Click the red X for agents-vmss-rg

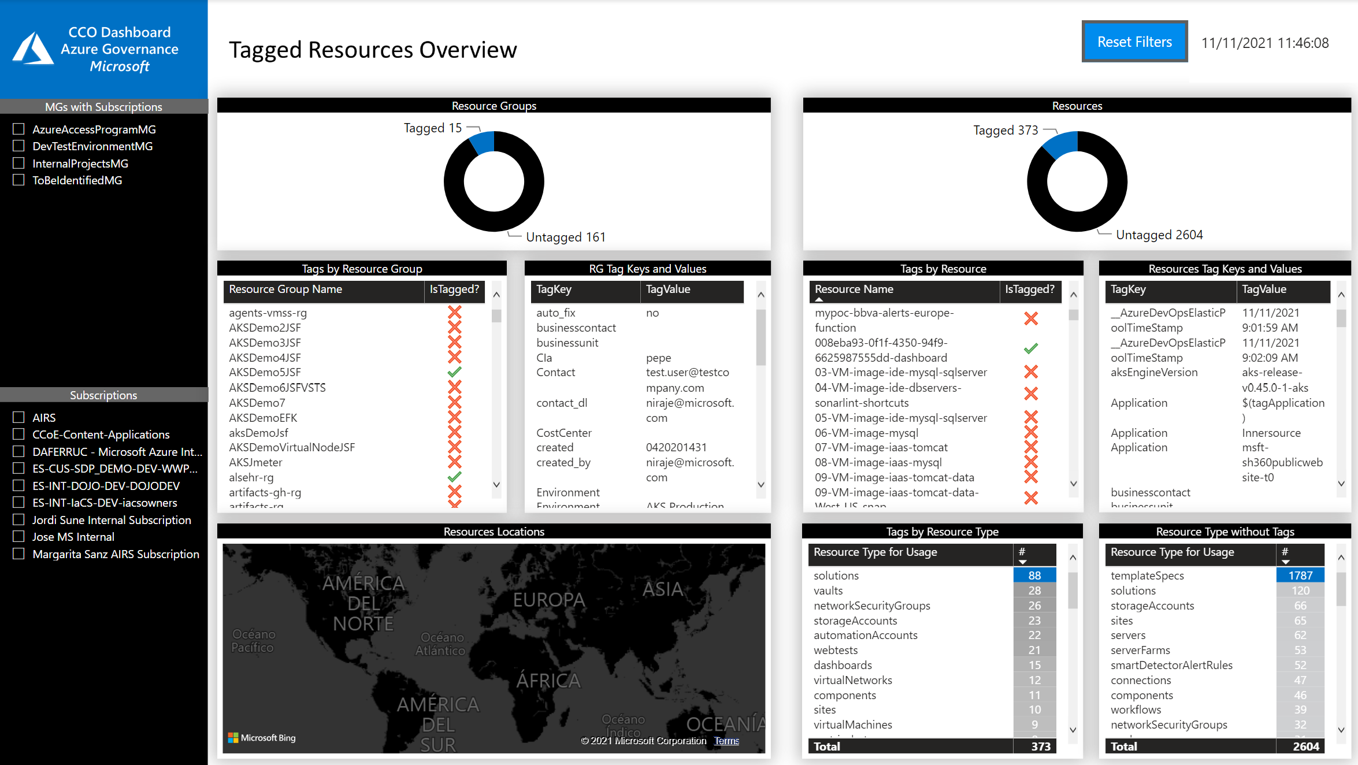455,313
